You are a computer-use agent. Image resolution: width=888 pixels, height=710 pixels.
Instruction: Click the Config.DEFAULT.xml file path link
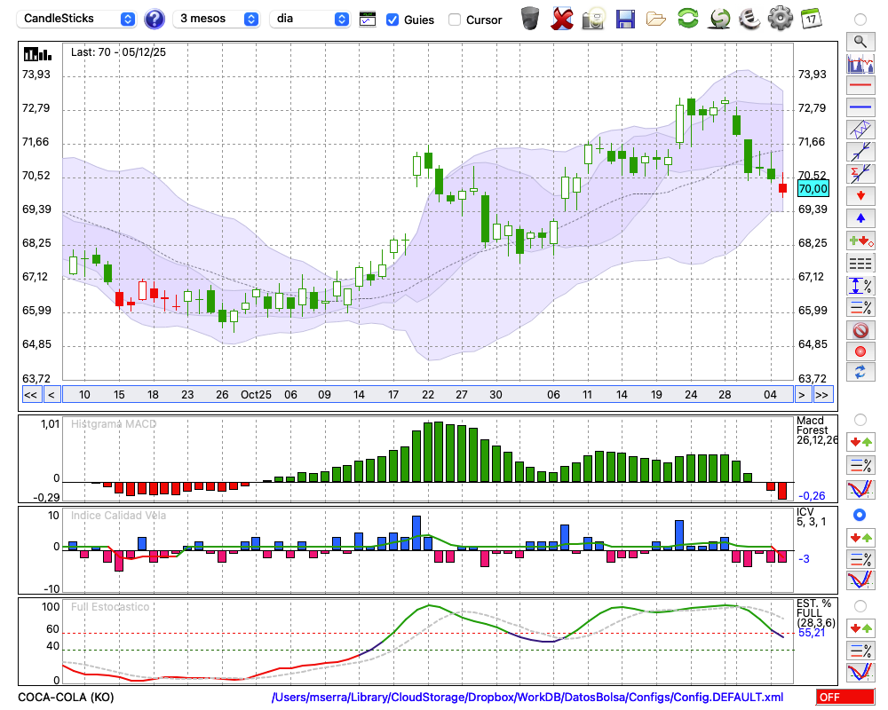[527, 698]
